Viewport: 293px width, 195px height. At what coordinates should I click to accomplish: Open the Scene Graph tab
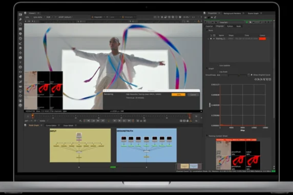click(x=253, y=13)
